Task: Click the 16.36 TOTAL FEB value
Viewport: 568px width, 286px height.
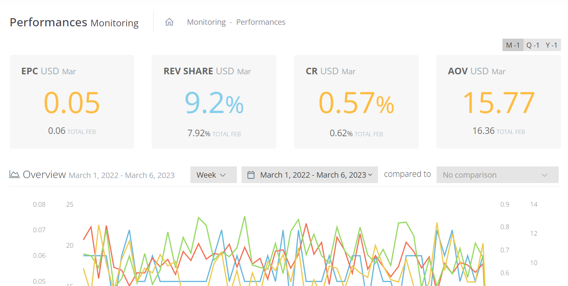Action: tap(499, 131)
